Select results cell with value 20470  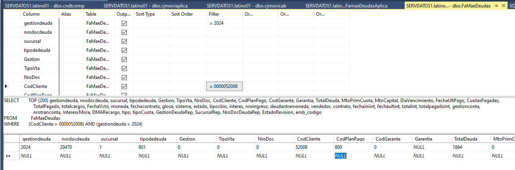(78, 147)
